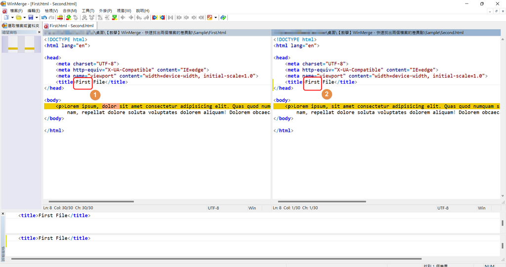
Task: Click the red-yellow Options icon after Redo
Action: 60,17
